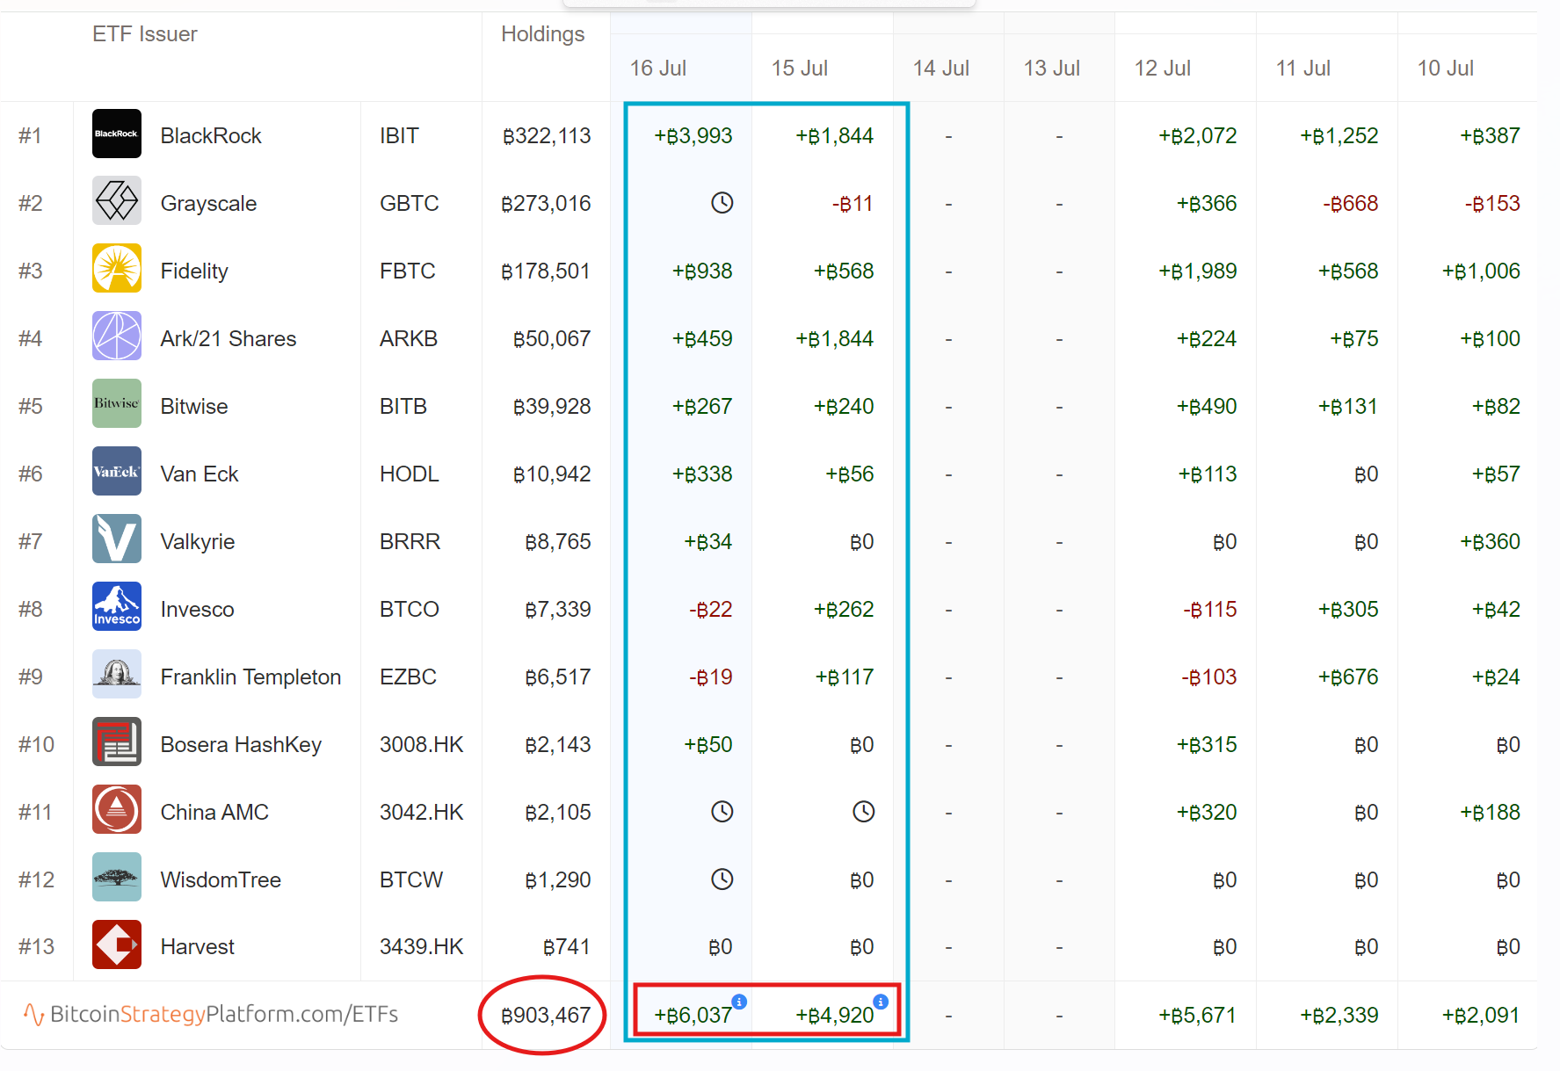Click the Bitwise green logo

click(x=117, y=404)
